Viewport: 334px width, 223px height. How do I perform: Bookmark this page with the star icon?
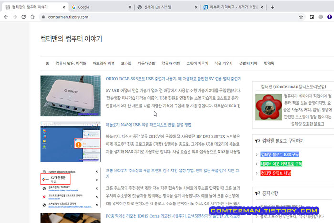301,17
